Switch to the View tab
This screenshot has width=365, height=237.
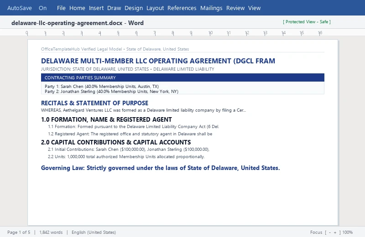pos(254,8)
